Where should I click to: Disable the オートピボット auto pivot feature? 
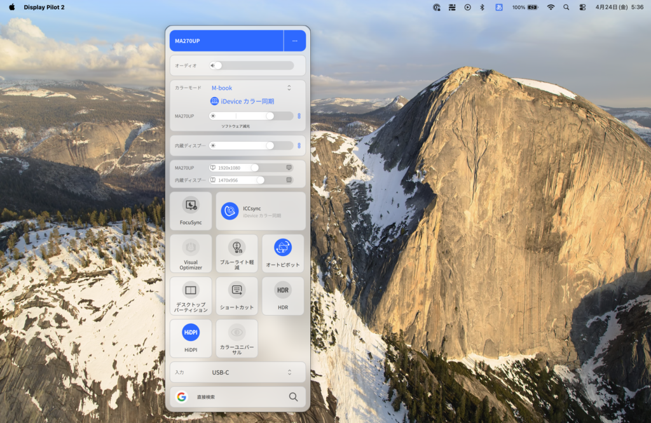click(x=283, y=253)
